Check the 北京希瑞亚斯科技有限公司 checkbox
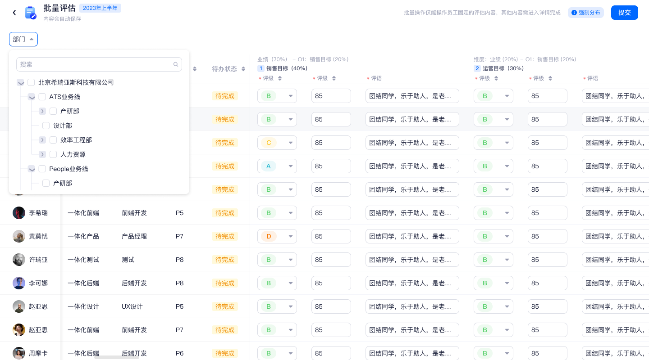 point(31,82)
